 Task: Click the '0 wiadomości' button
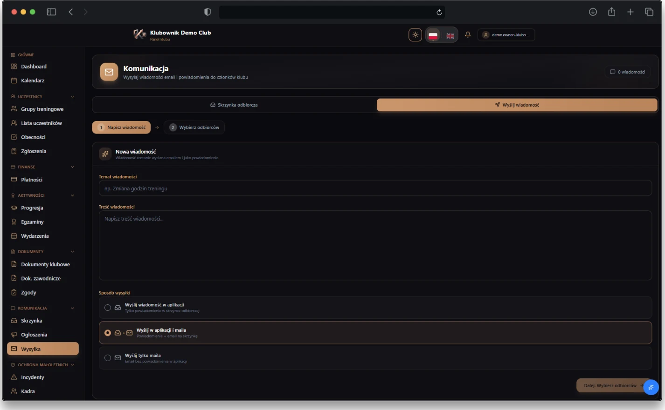[x=628, y=72]
